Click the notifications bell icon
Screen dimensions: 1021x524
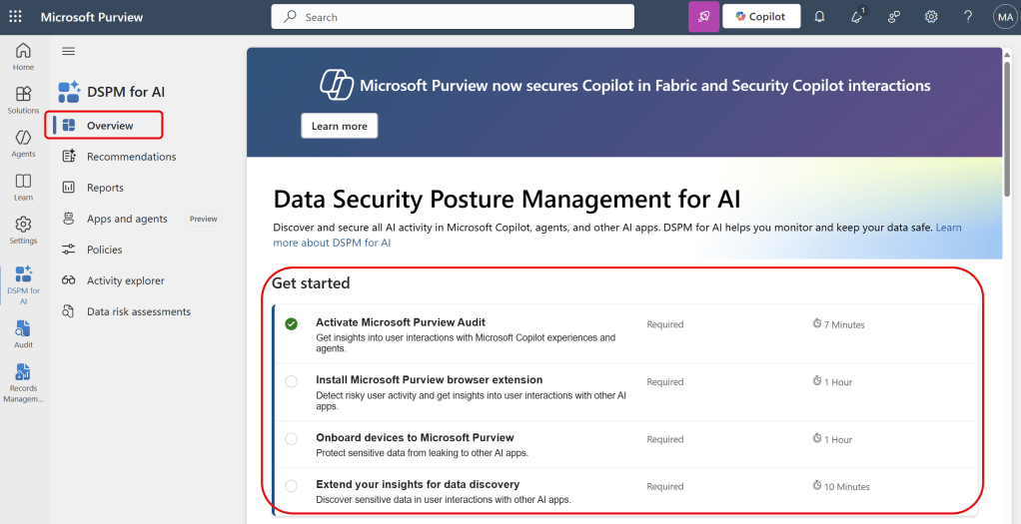(819, 17)
